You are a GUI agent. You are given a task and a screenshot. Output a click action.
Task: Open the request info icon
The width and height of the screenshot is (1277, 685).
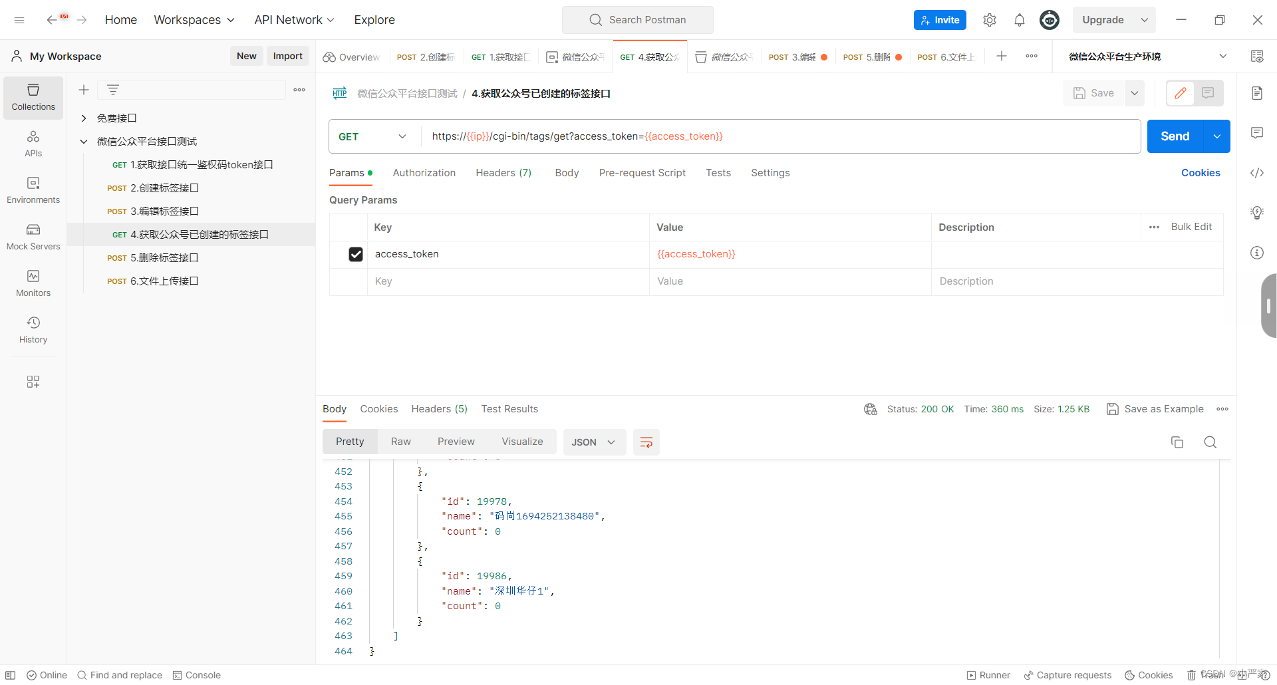tap(1257, 253)
